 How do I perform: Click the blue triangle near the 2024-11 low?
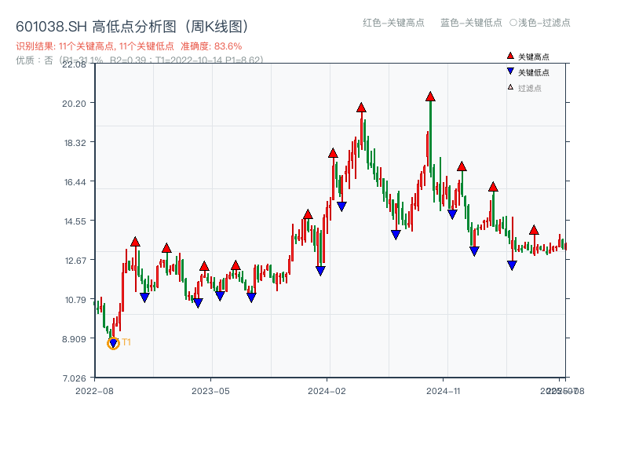click(452, 212)
